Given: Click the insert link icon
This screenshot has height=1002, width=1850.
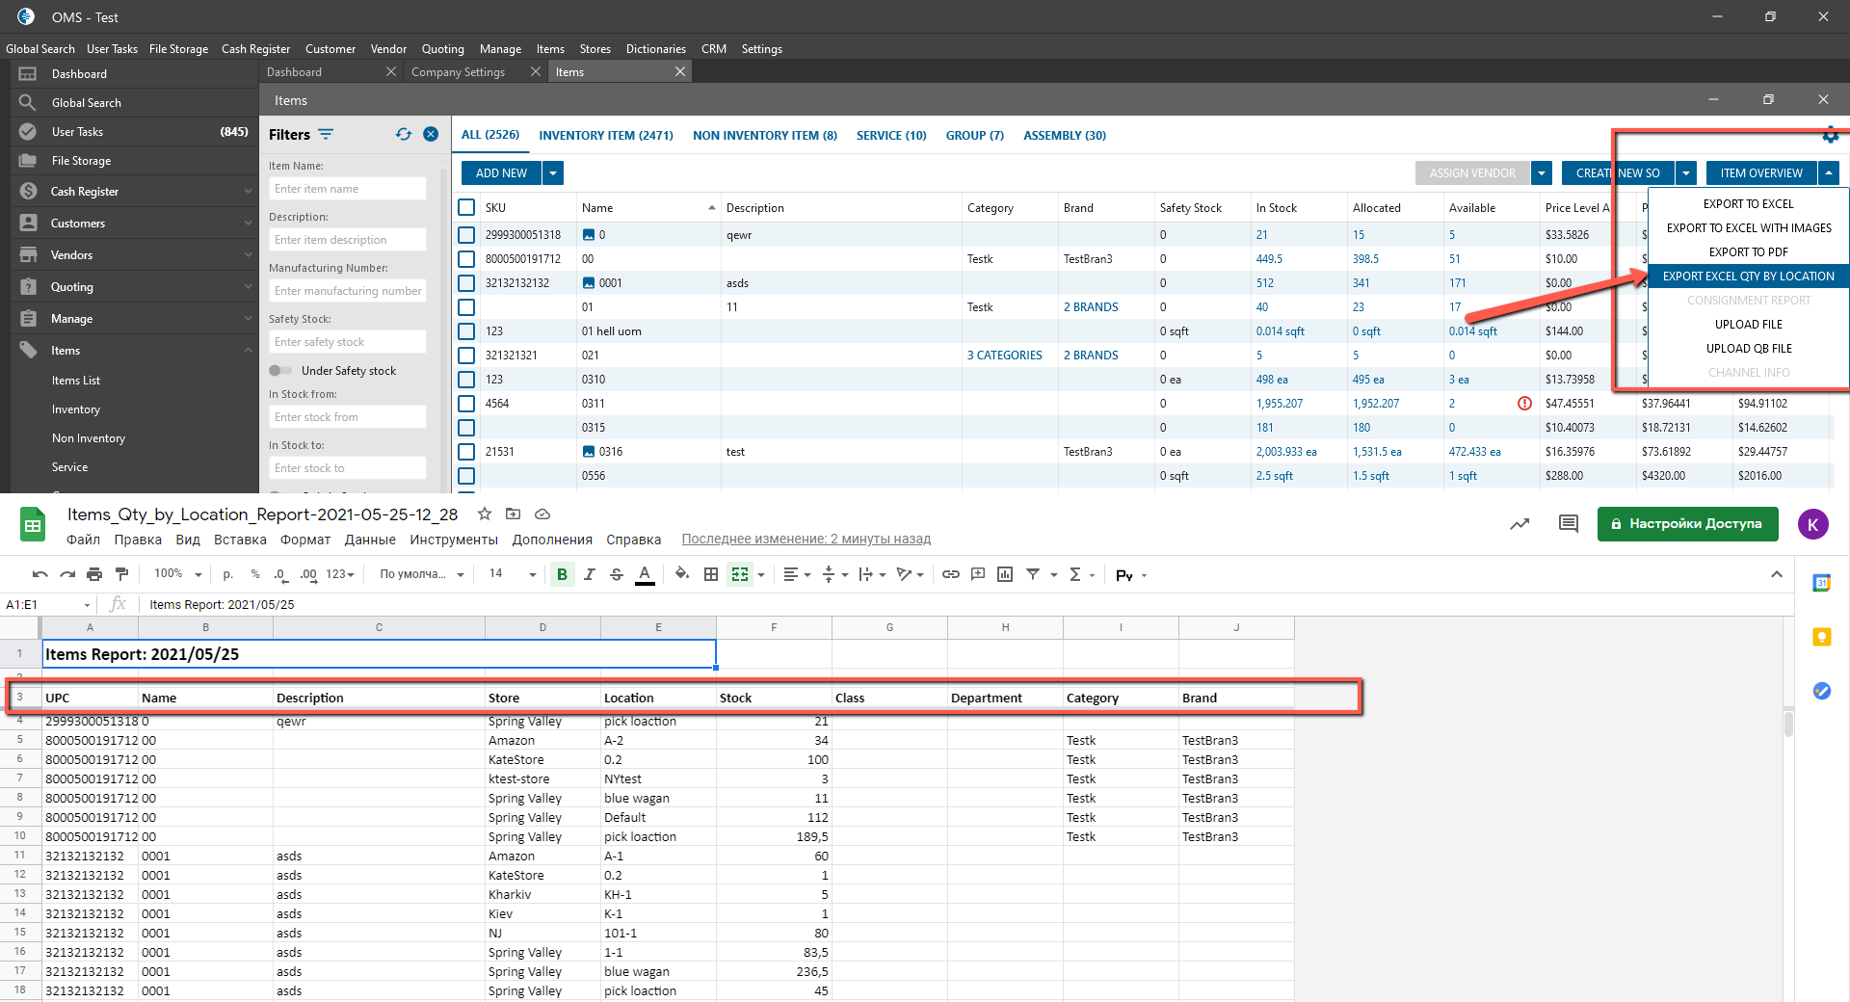Looking at the screenshot, I should tap(951, 575).
